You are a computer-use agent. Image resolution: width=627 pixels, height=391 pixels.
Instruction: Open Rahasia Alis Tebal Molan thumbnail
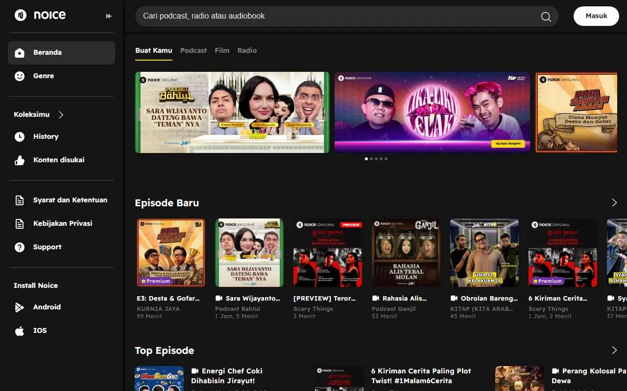click(x=406, y=253)
